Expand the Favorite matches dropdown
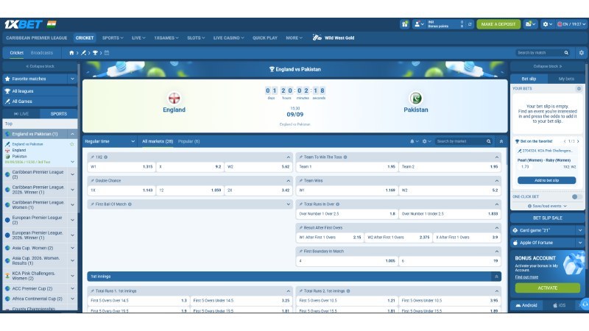Screen dimensions: 589x331 72,79
